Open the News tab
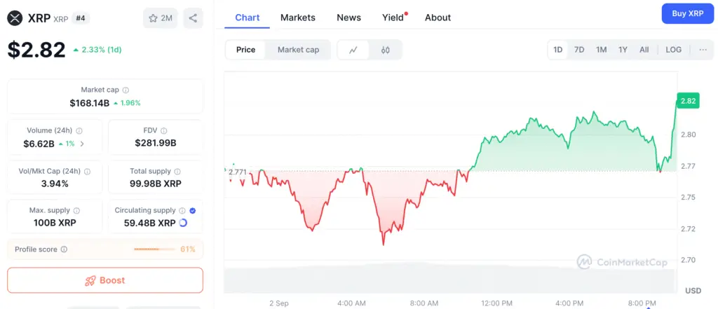This screenshot has width=718, height=309. [x=348, y=18]
